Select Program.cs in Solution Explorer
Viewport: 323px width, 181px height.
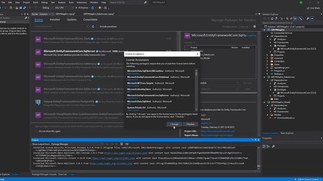point(279,70)
